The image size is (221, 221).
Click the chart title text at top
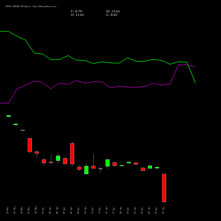coord(31,7)
